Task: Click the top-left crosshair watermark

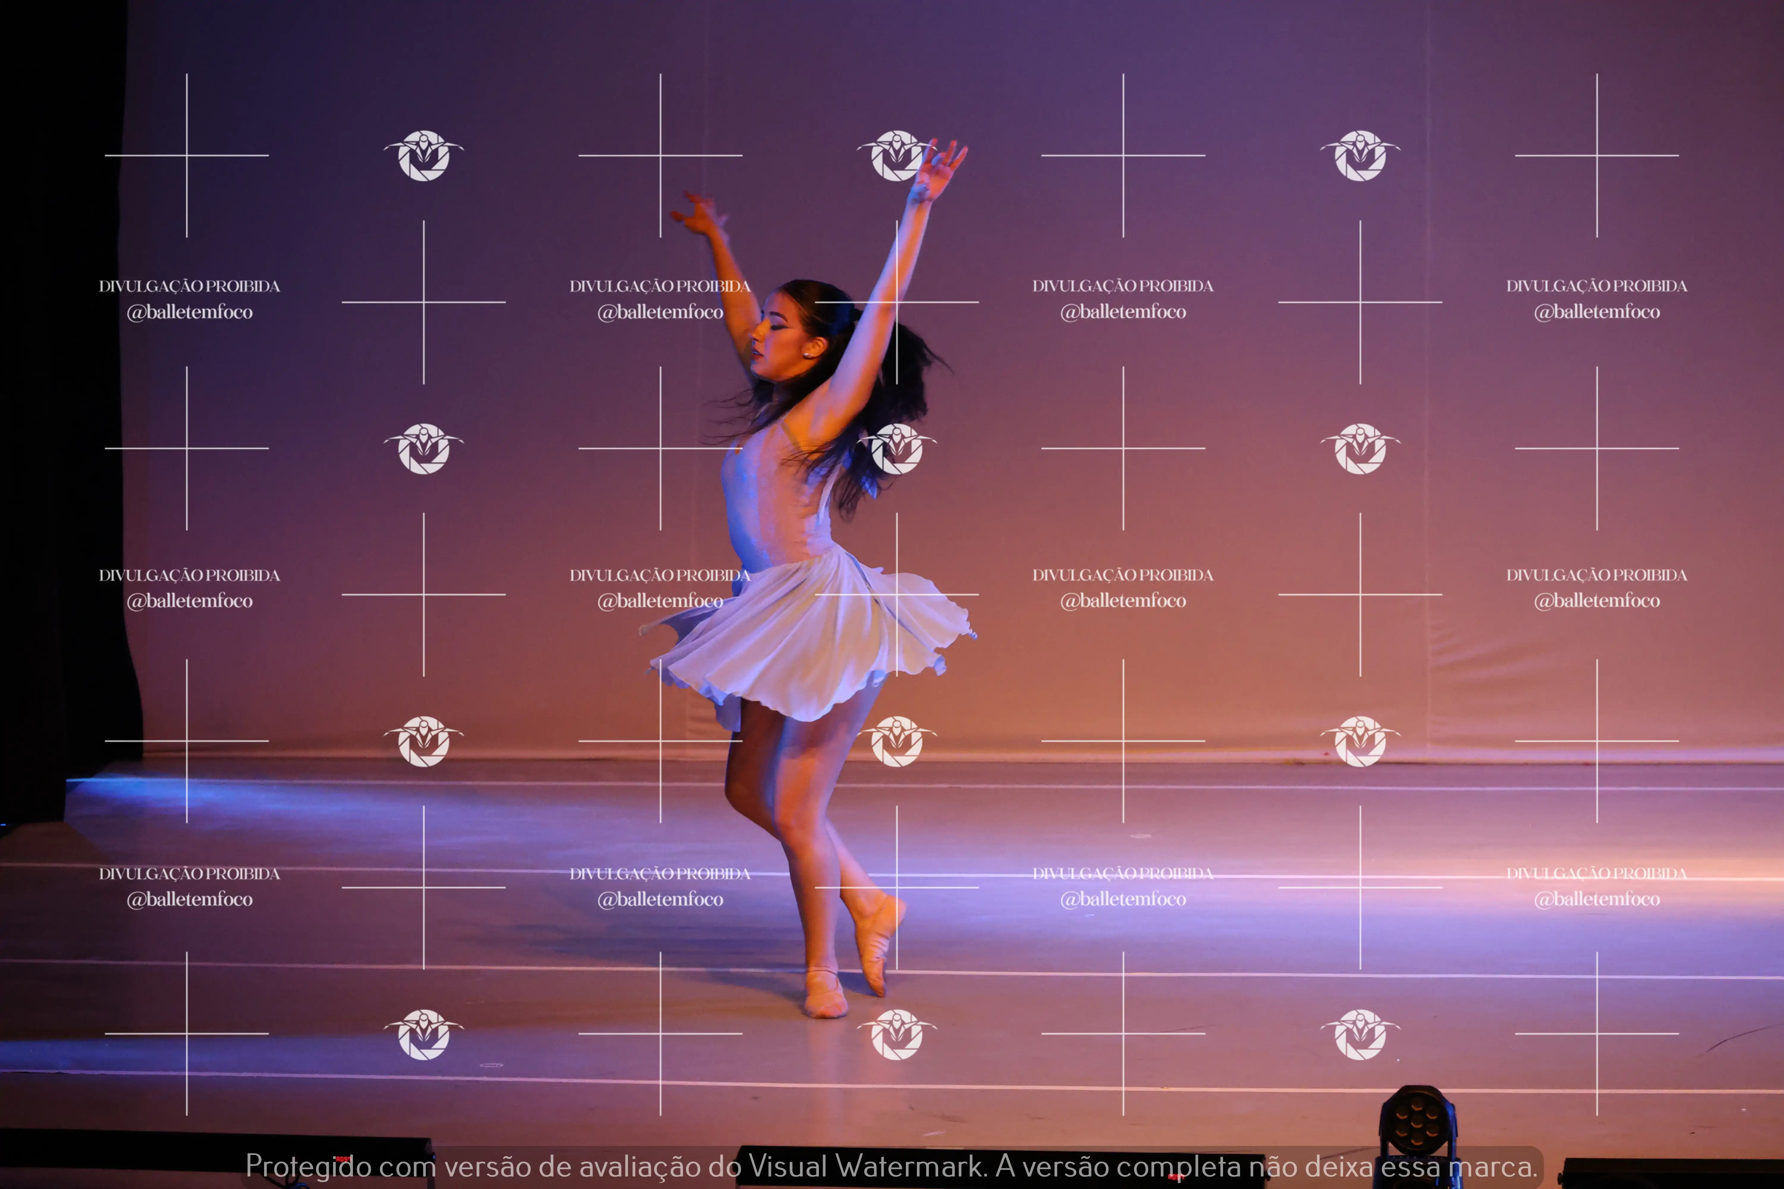Action: point(187,155)
